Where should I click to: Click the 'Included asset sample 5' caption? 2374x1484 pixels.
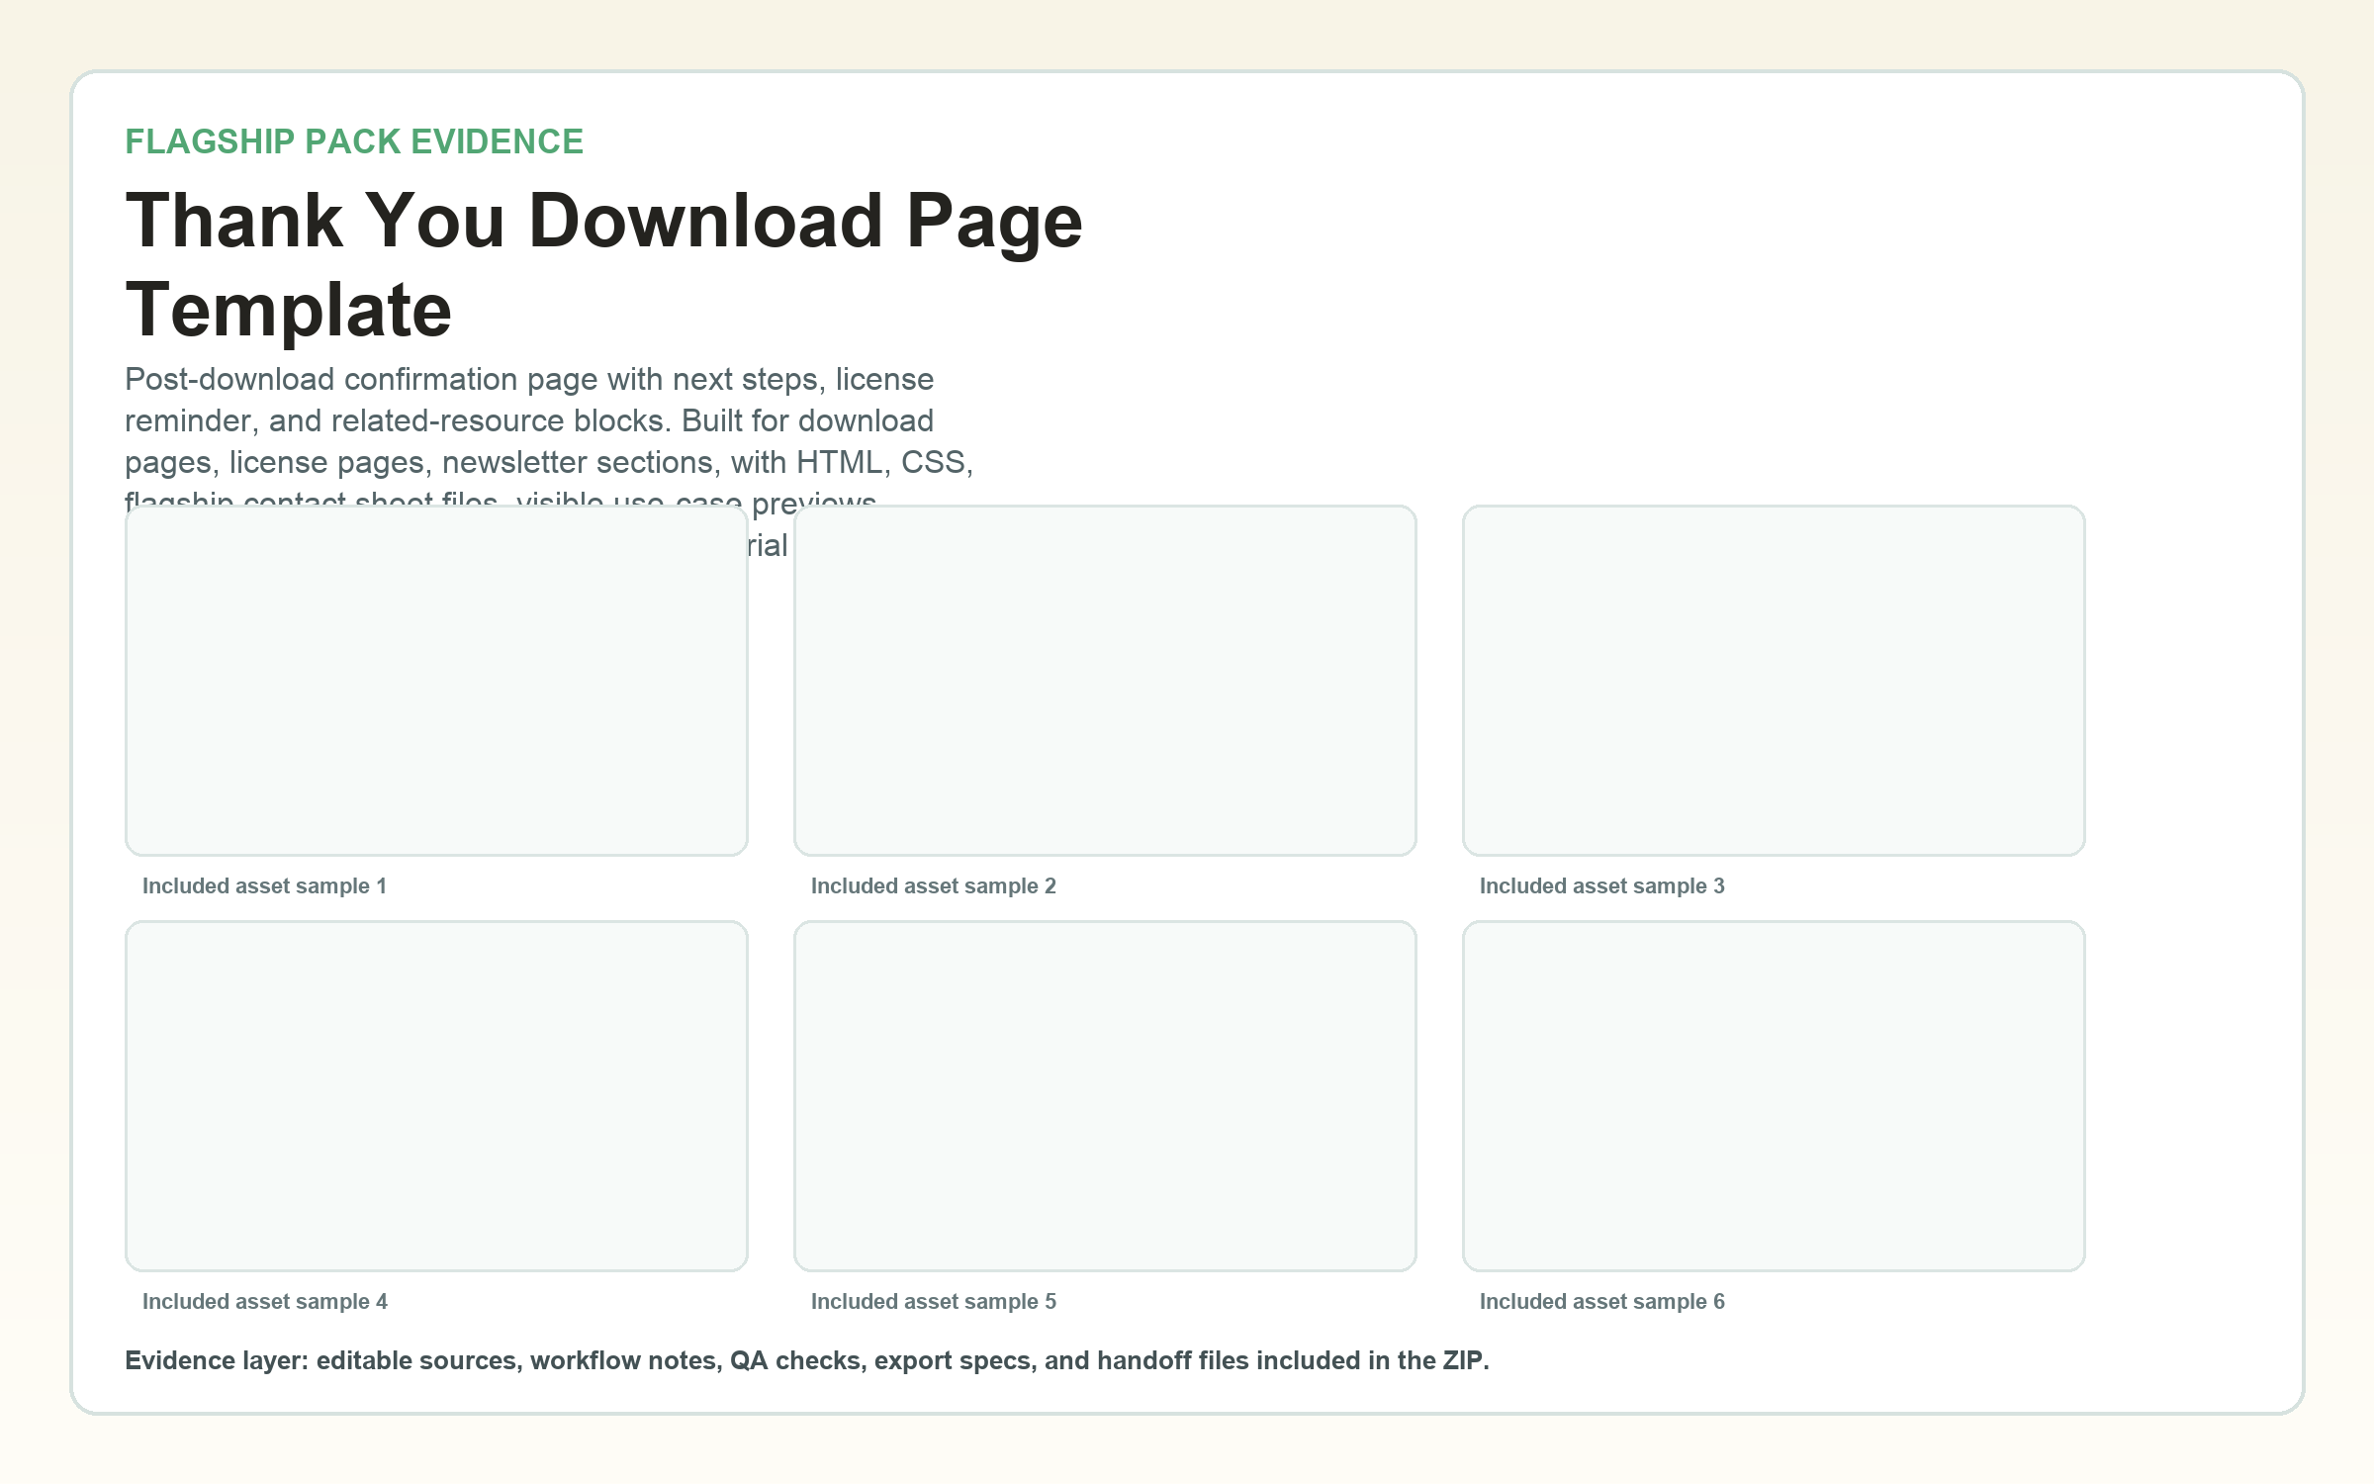click(x=934, y=1302)
